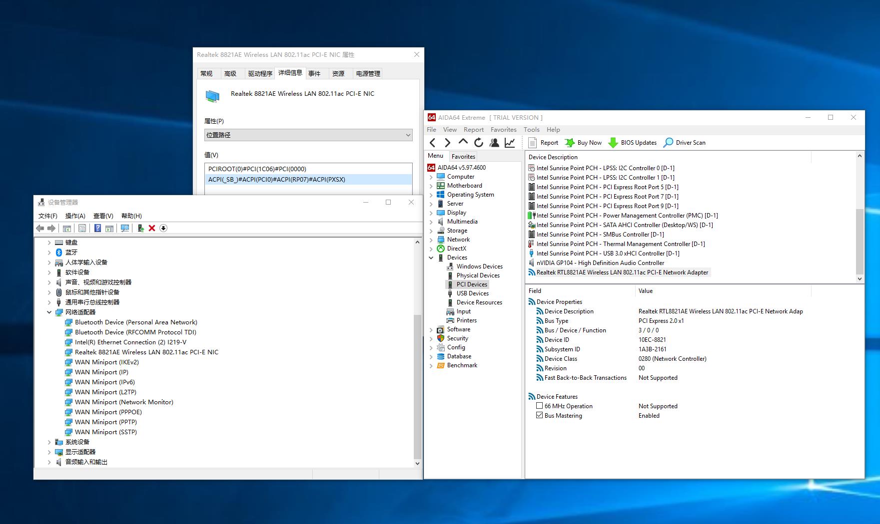The image size is (880, 524).
Task: Select Realtek 8821AE NIC in Device Manager
Action: pyautogui.click(x=146, y=352)
